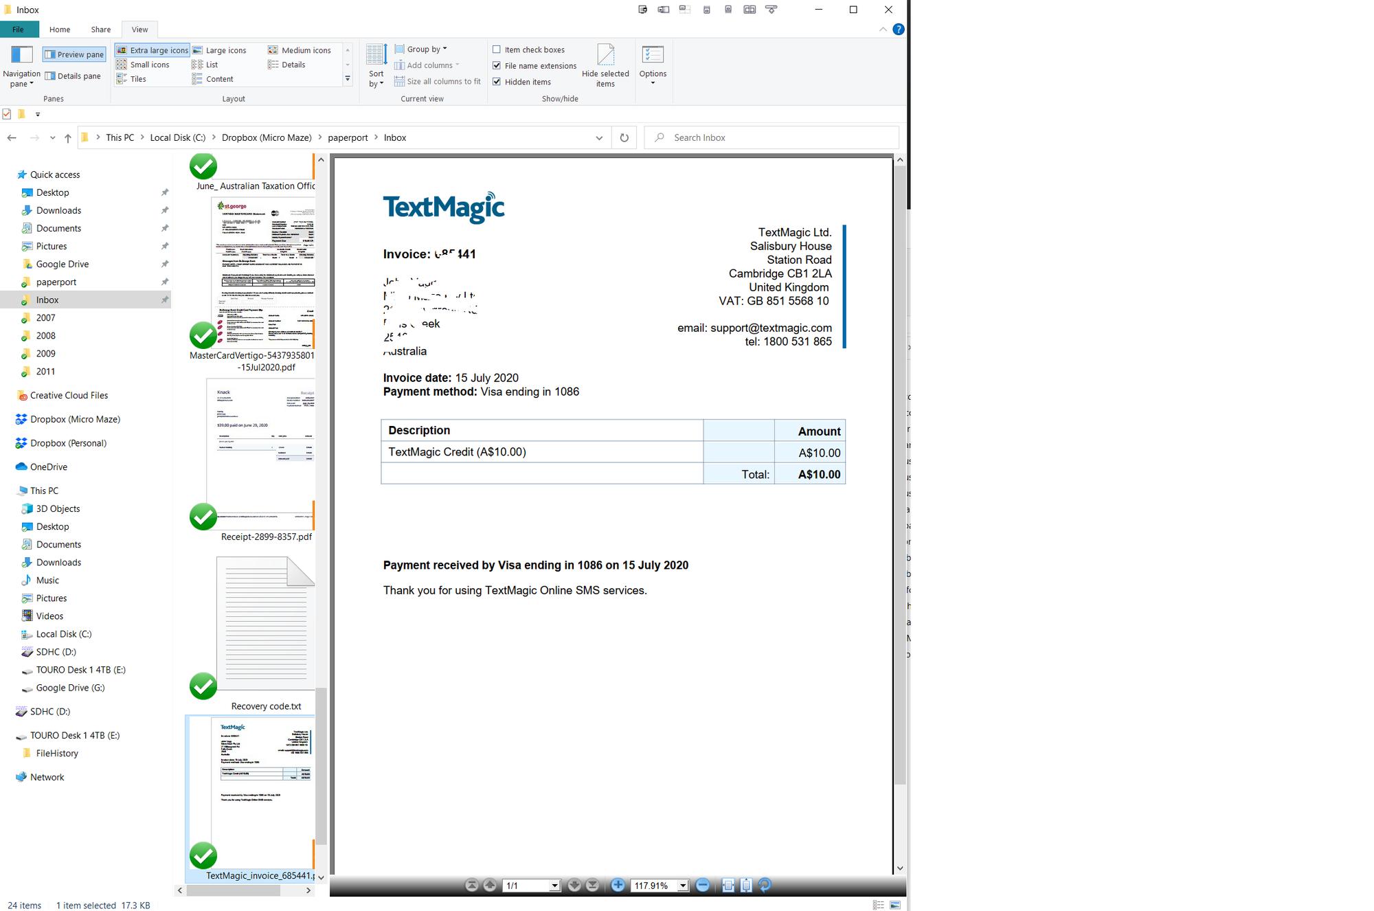Open the Navigation pane dropdown
Image resolution: width=1374 pixels, height=911 pixels.
coord(21,78)
